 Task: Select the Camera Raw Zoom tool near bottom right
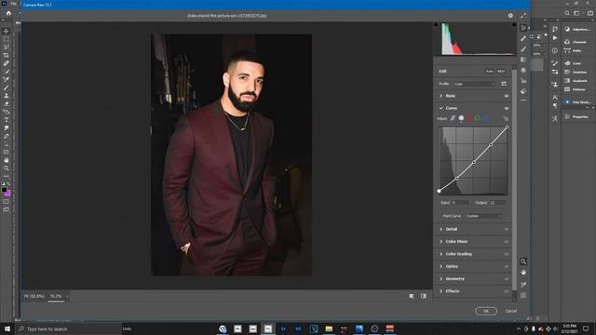(523, 261)
